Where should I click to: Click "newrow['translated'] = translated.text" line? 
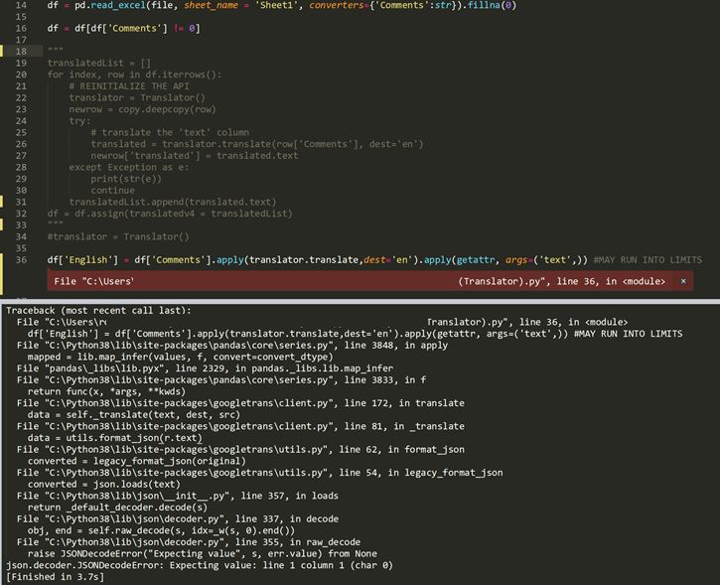195,155
